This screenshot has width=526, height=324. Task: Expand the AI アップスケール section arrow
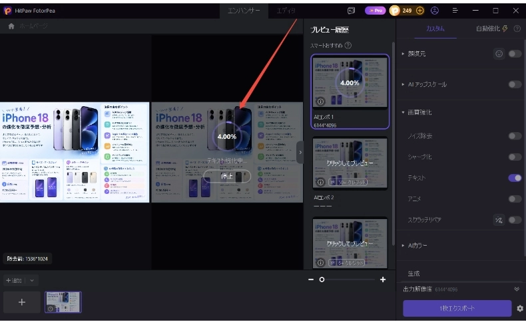403,84
